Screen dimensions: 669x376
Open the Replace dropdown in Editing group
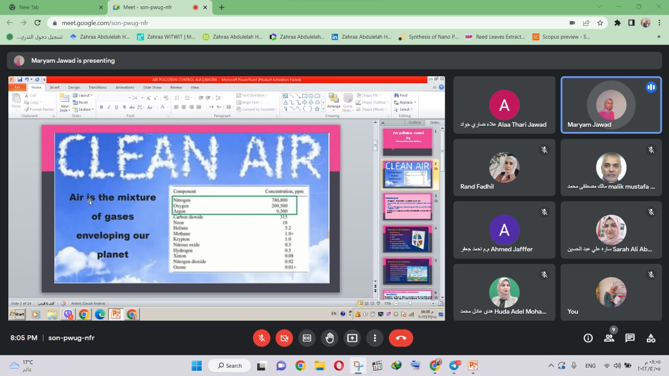[x=405, y=102]
